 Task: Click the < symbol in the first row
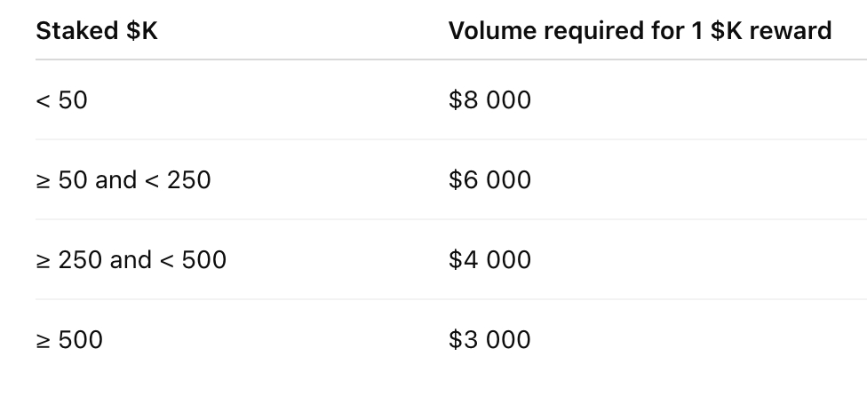point(43,101)
